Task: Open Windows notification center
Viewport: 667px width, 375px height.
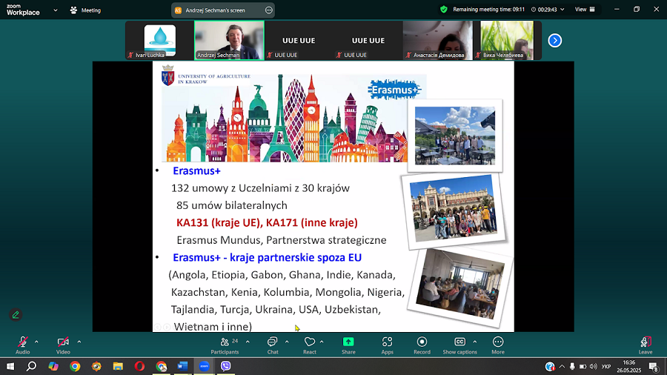Action: (x=654, y=366)
